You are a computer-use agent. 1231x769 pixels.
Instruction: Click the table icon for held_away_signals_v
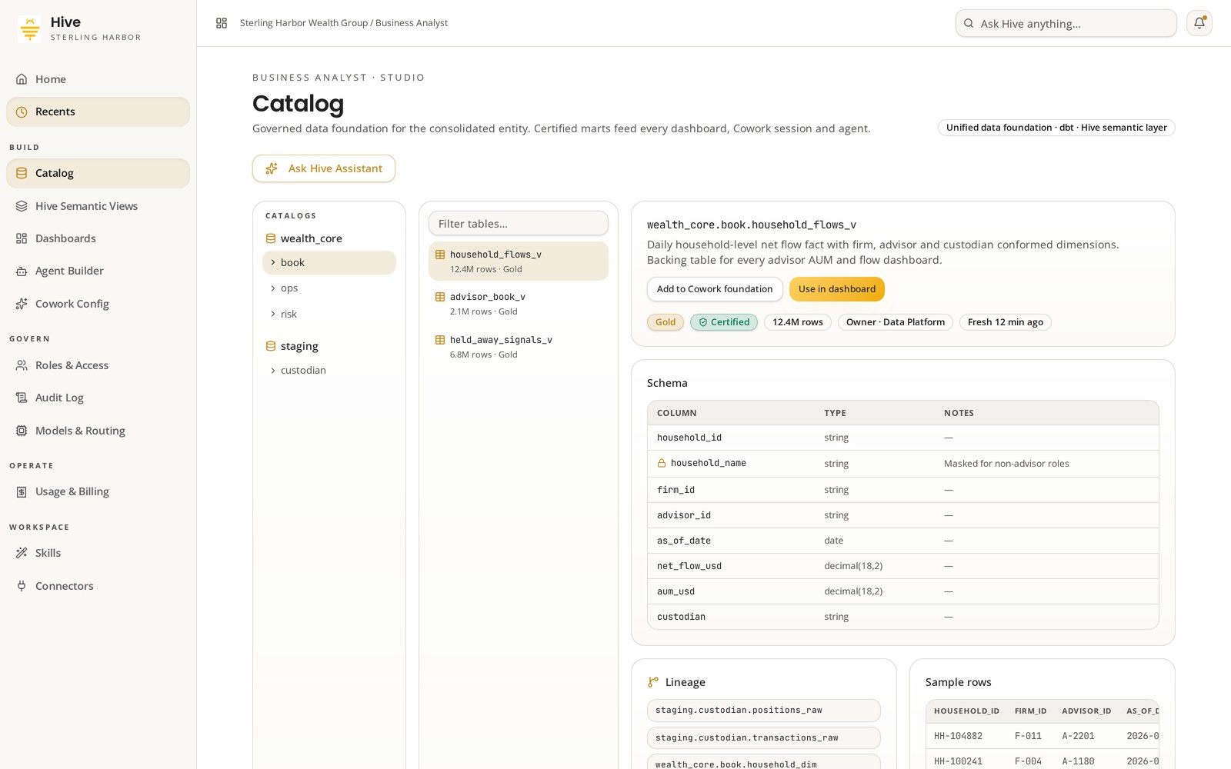pos(440,340)
